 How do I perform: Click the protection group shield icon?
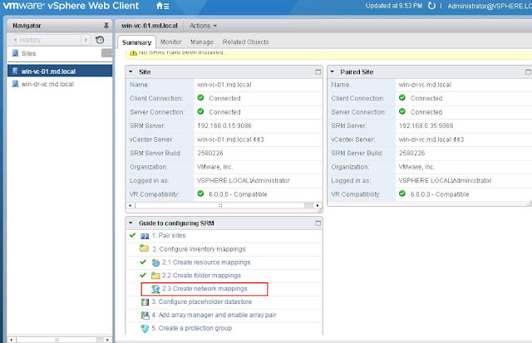click(145, 328)
